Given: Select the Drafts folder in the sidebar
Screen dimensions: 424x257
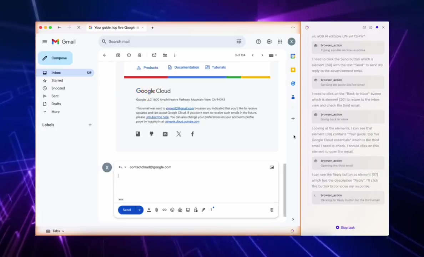Looking at the screenshot, I should [56, 104].
